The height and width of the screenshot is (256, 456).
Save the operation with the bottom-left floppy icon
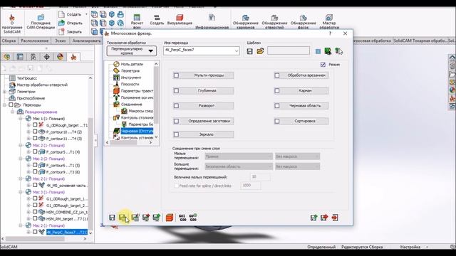coord(112,218)
